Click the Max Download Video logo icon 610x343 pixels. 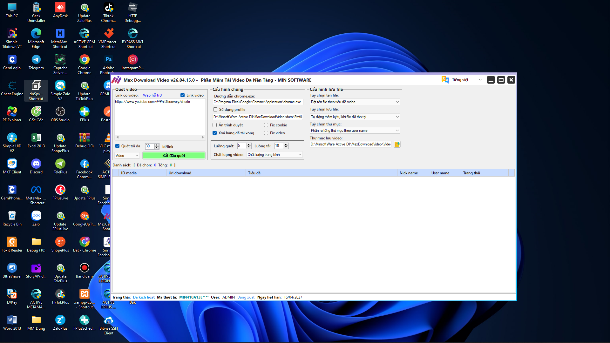[117, 80]
